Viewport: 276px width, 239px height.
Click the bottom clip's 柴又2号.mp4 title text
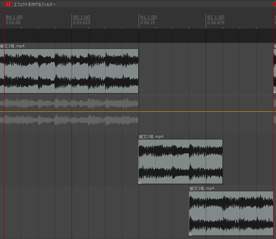(x=202, y=188)
